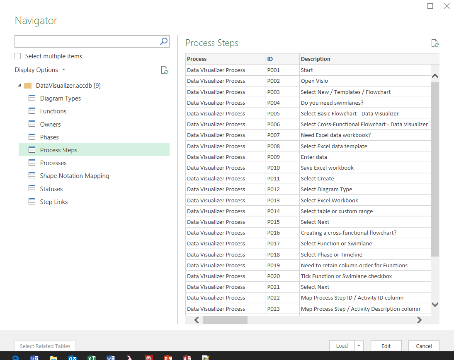
Task: Click the Edit button
Action: pos(386,346)
